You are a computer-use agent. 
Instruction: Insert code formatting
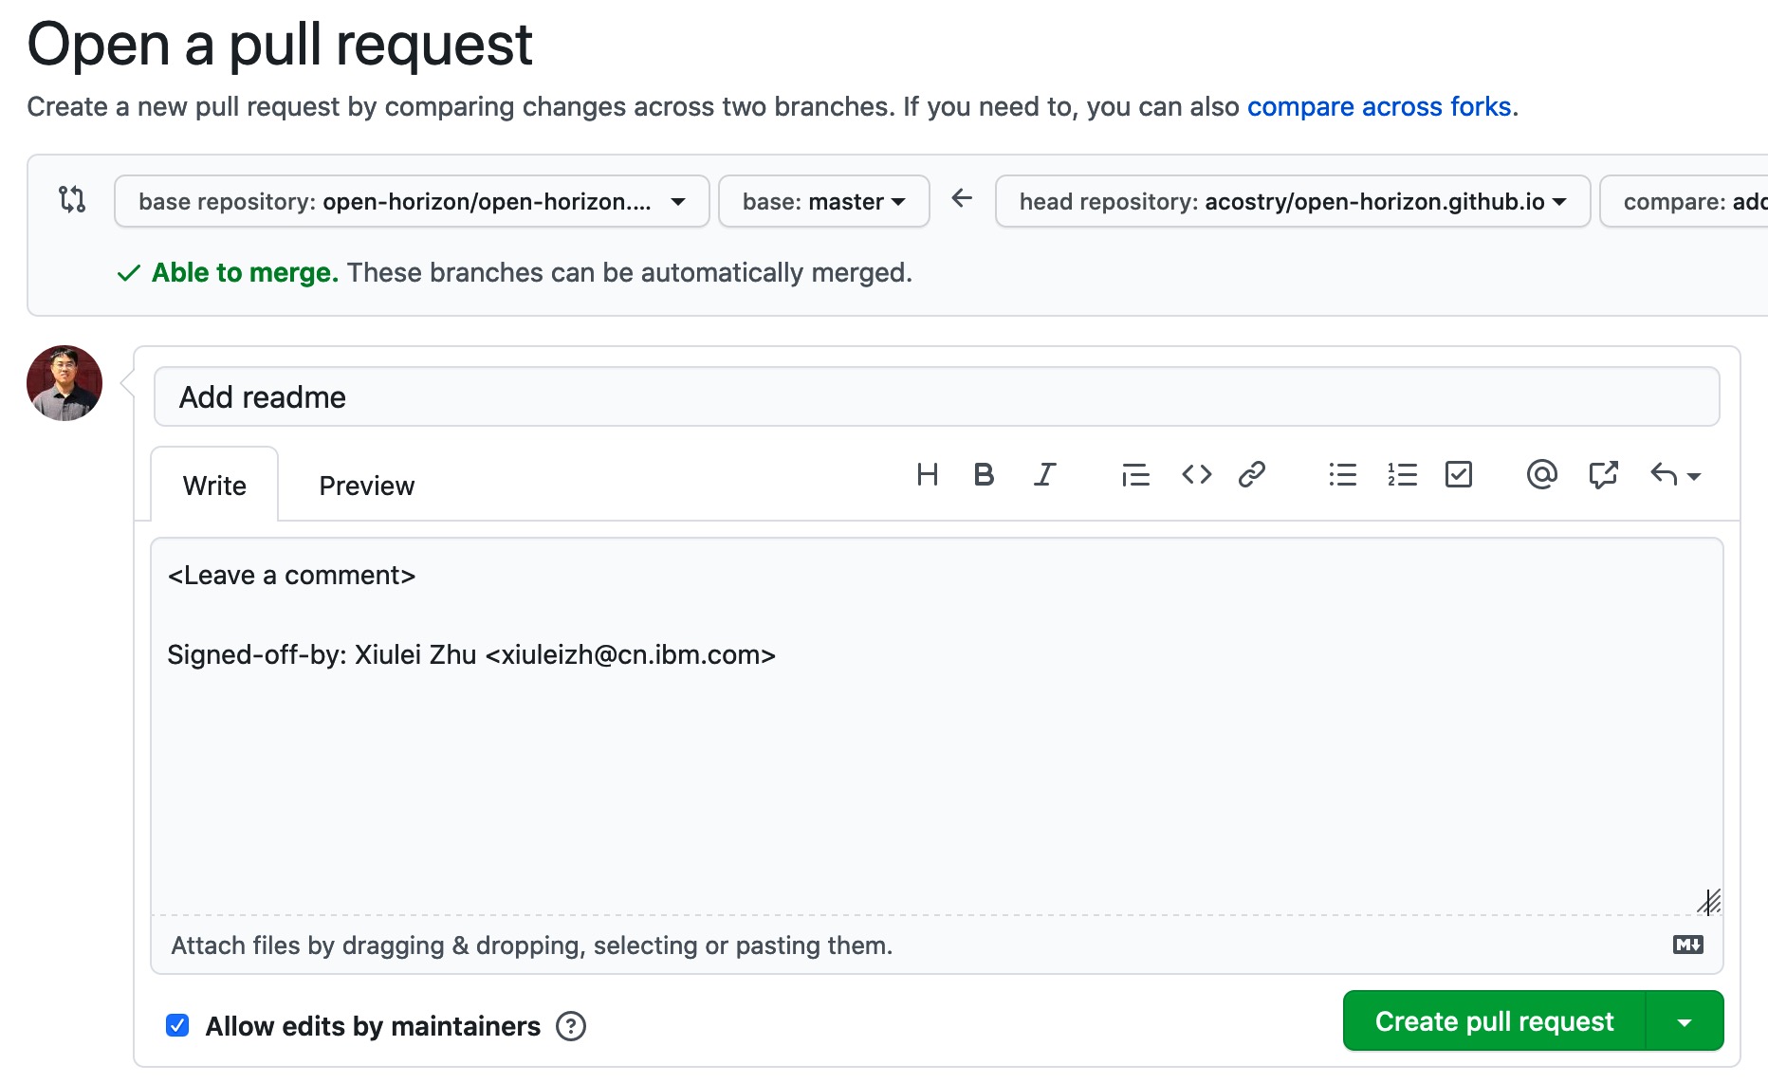point(1196,474)
